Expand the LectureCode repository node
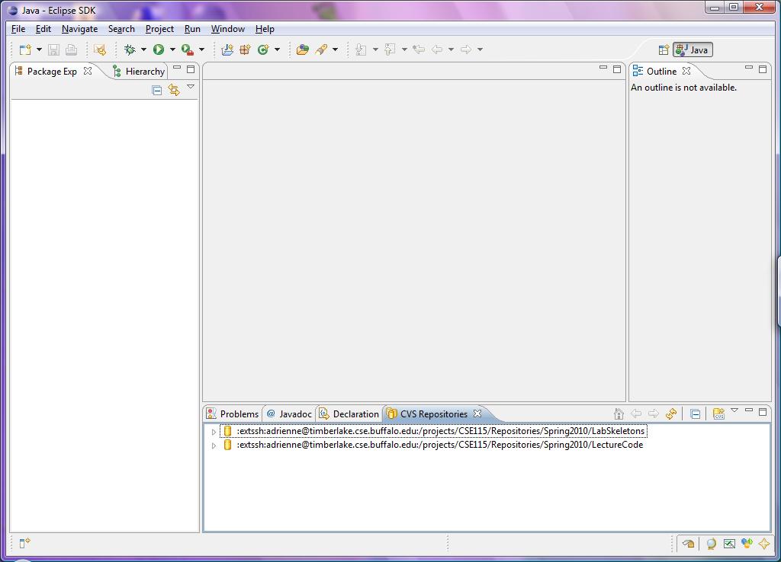This screenshot has height=562, width=781. click(x=214, y=445)
